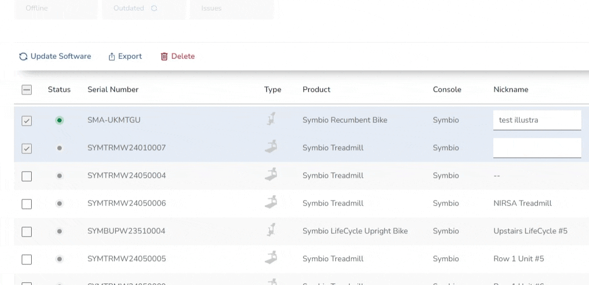589x285 pixels.
Task: Click Symbio console cell for SYMBUPW23510004
Action: point(446,231)
